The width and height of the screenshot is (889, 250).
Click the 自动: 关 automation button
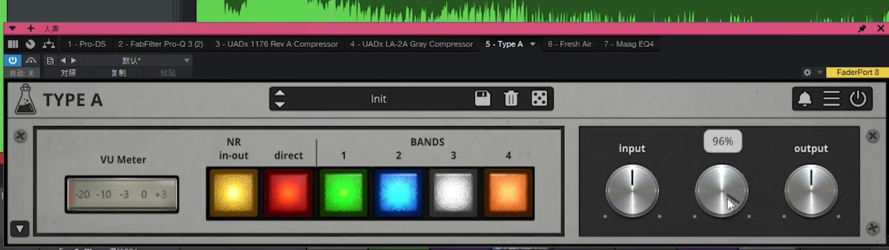tap(22, 73)
